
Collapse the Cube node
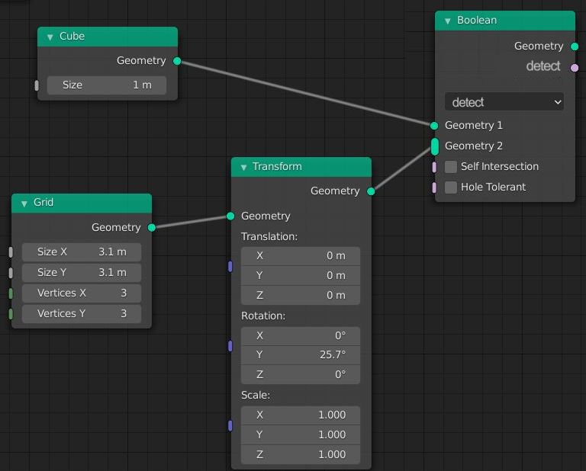50,37
